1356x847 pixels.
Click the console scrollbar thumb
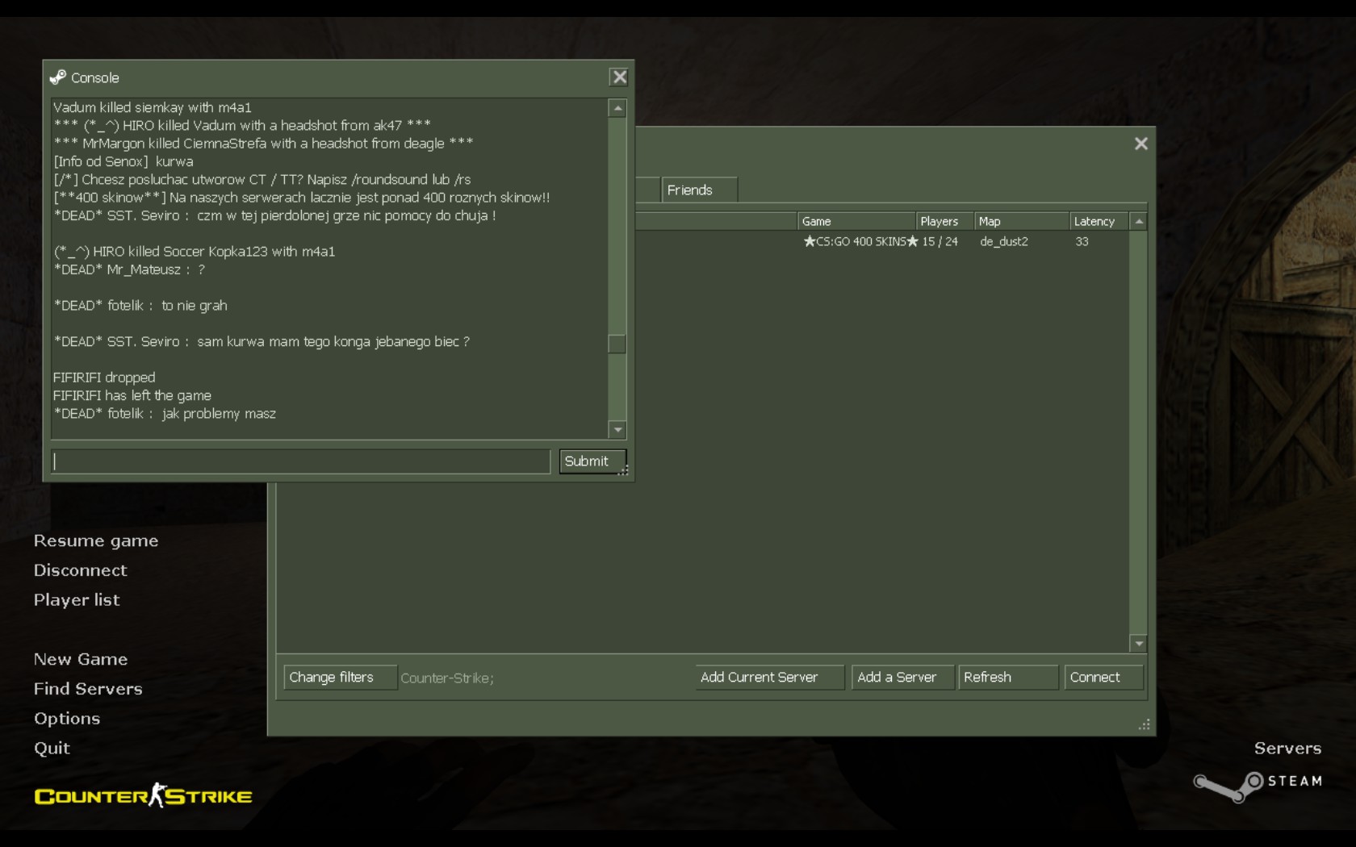click(617, 344)
